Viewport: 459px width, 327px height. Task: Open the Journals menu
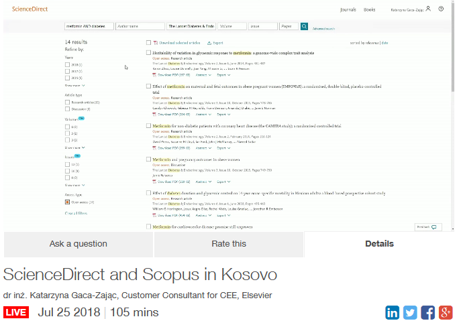click(x=348, y=9)
